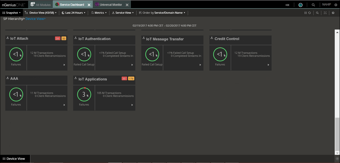Viewport: 340px width, 163px height.
Task: Expand details arrow on Credit Control tile
Action: click(x=268, y=65)
